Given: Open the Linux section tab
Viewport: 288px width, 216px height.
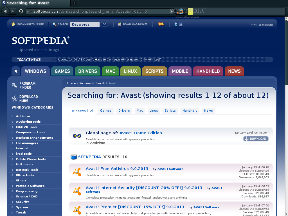Looking at the screenshot, I should click(130, 71).
